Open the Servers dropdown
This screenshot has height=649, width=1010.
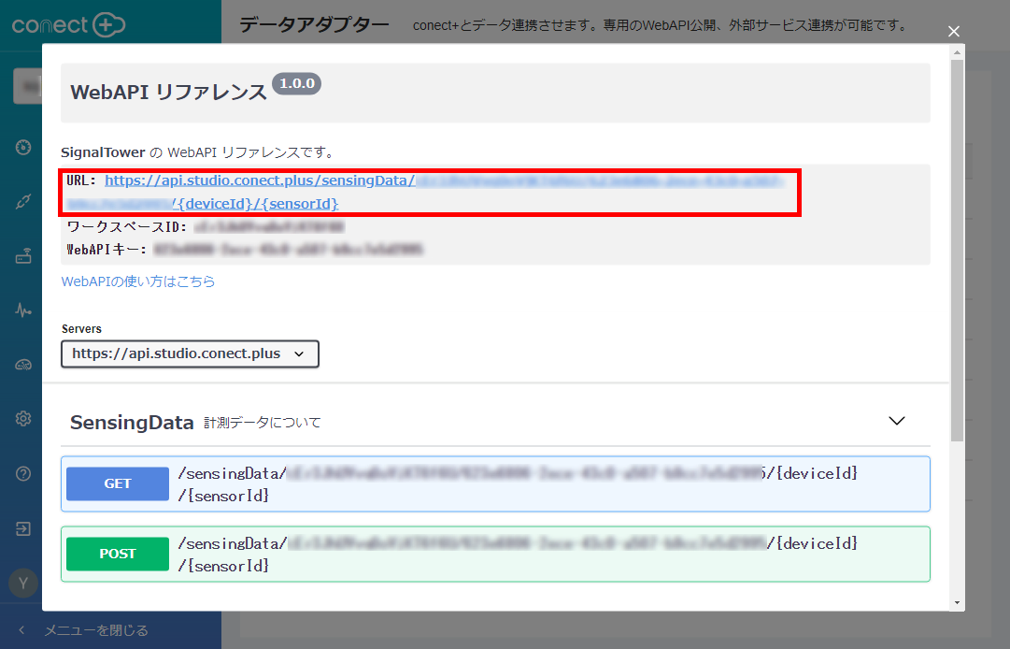pyautogui.click(x=190, y=353)
